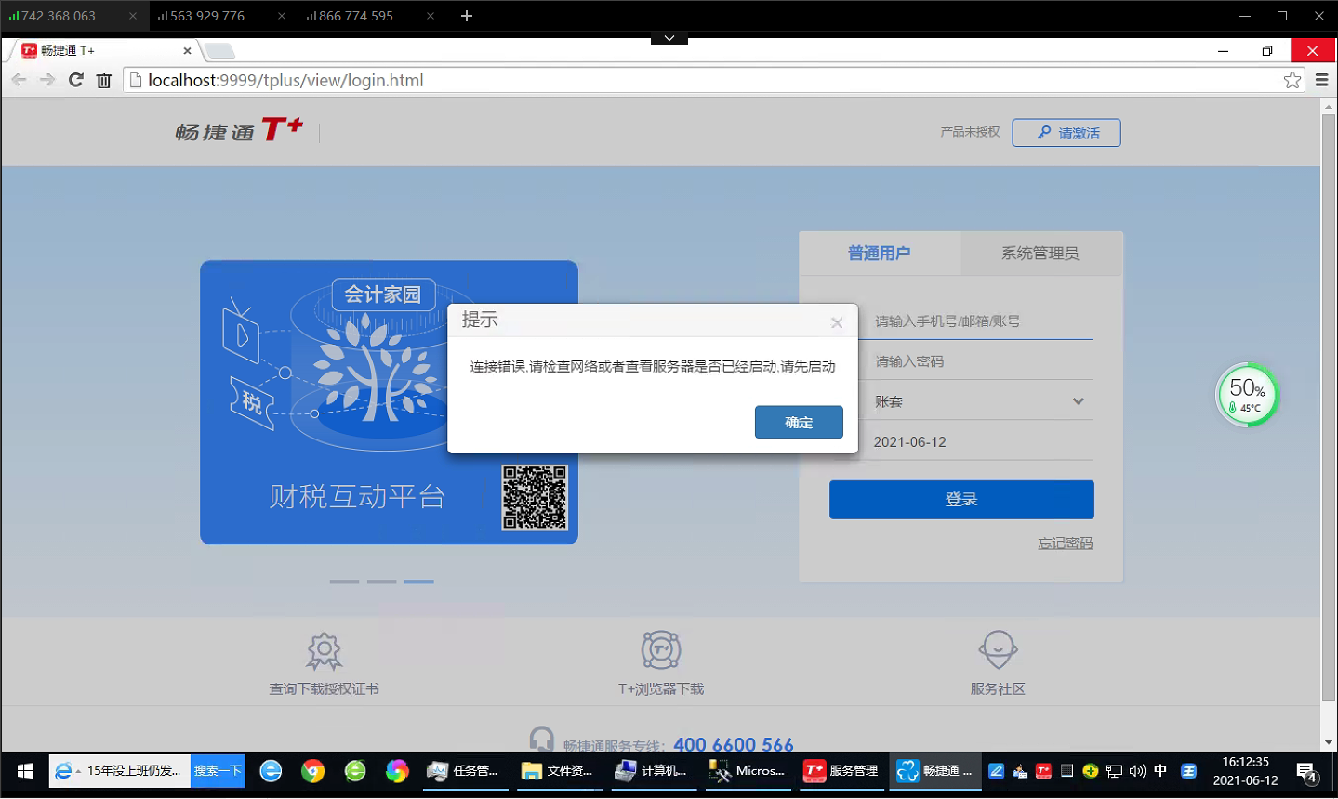Click the QR code on the banner
Viewport: 1338px width, 799px height.
pyautogui.click(x=535, y=498)
